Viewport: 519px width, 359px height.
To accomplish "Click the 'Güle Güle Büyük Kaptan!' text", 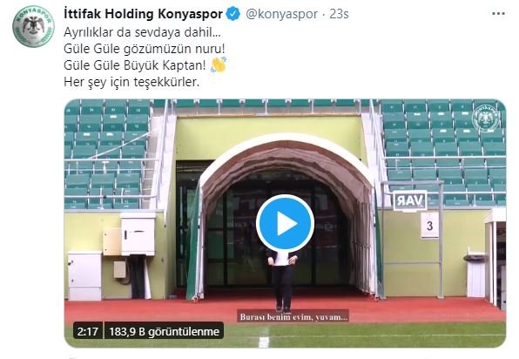I will [135, 65].
